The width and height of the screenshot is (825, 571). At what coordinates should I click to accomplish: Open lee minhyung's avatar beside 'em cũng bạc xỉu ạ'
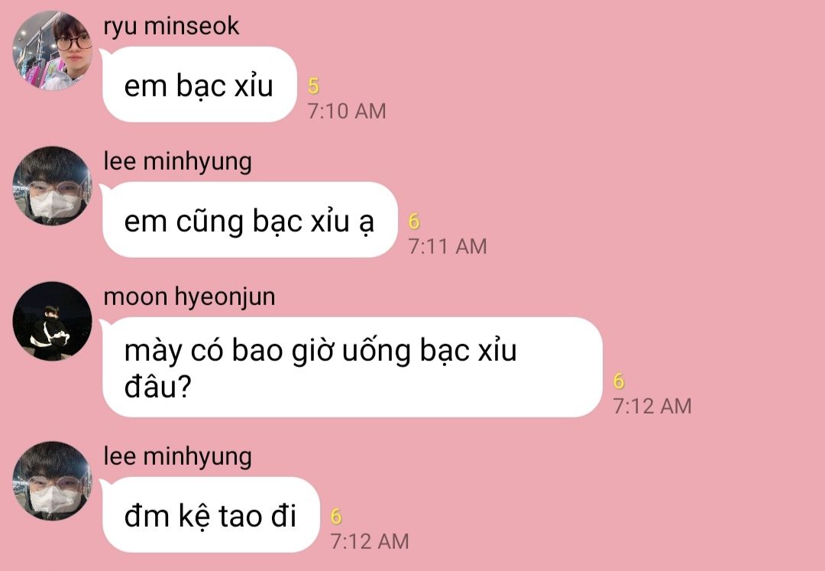click(x=52, y=186)
